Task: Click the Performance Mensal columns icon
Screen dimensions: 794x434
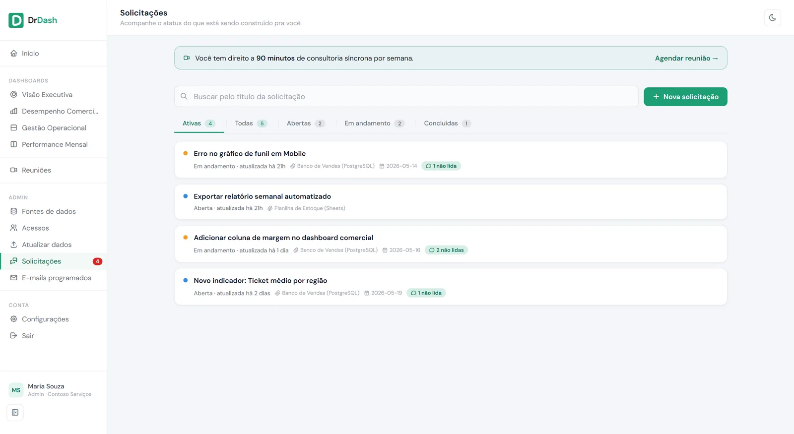Action: coord(14,144)
